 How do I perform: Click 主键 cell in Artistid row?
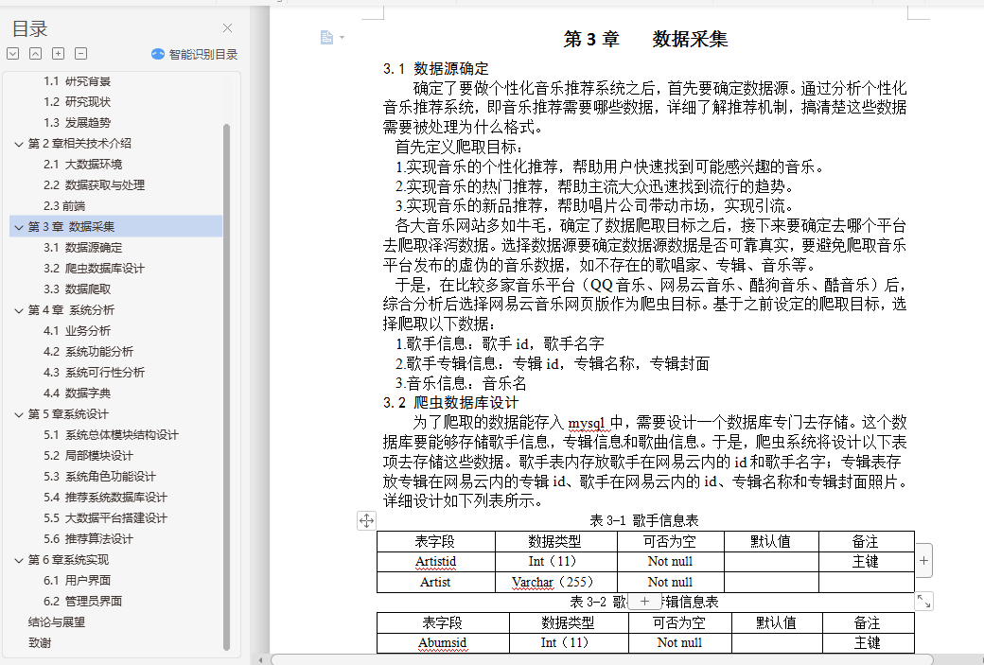click(x=866, y=562)
